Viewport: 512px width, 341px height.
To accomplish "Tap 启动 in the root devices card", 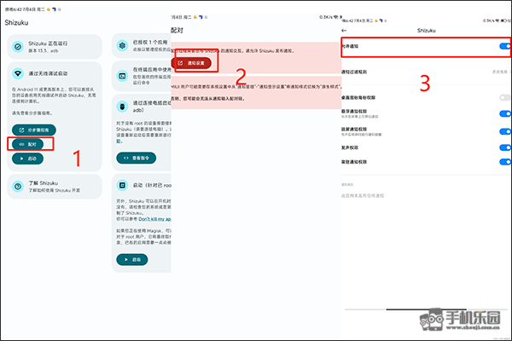I will (x=132, y=260).
